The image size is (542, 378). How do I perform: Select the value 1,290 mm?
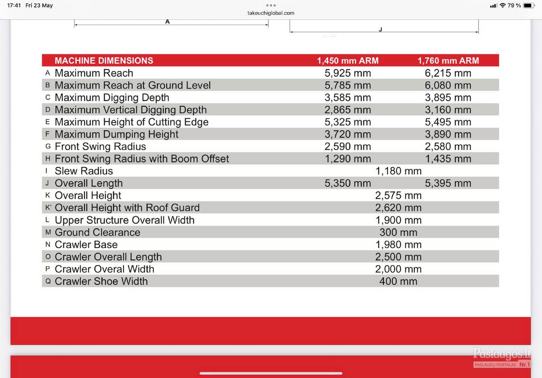348,159
